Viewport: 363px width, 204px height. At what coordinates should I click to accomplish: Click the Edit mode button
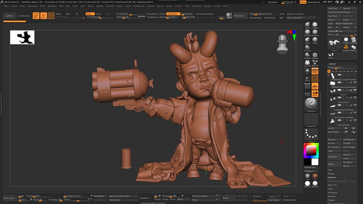[36, 16]
